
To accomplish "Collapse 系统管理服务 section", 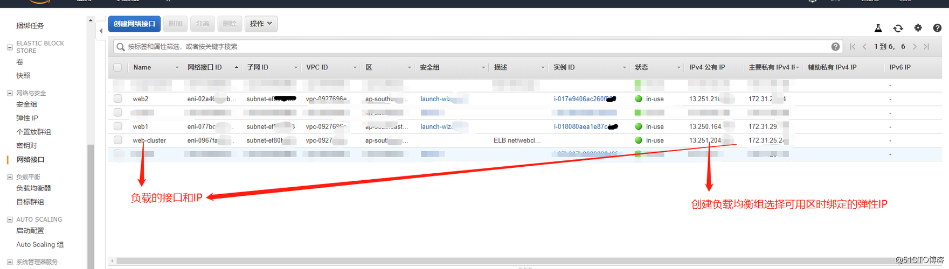I will 10,262.
